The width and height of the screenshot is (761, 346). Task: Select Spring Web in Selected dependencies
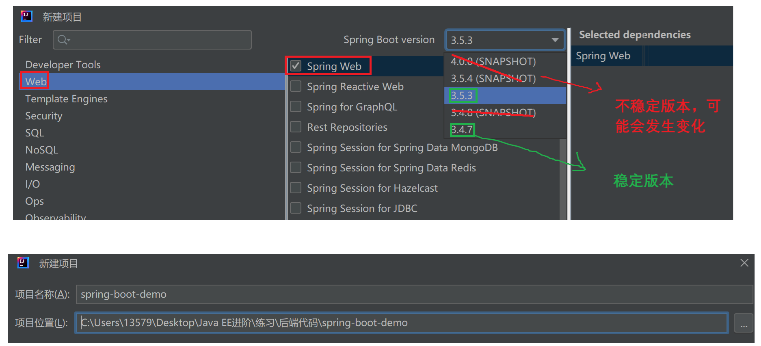coord(652,56)
